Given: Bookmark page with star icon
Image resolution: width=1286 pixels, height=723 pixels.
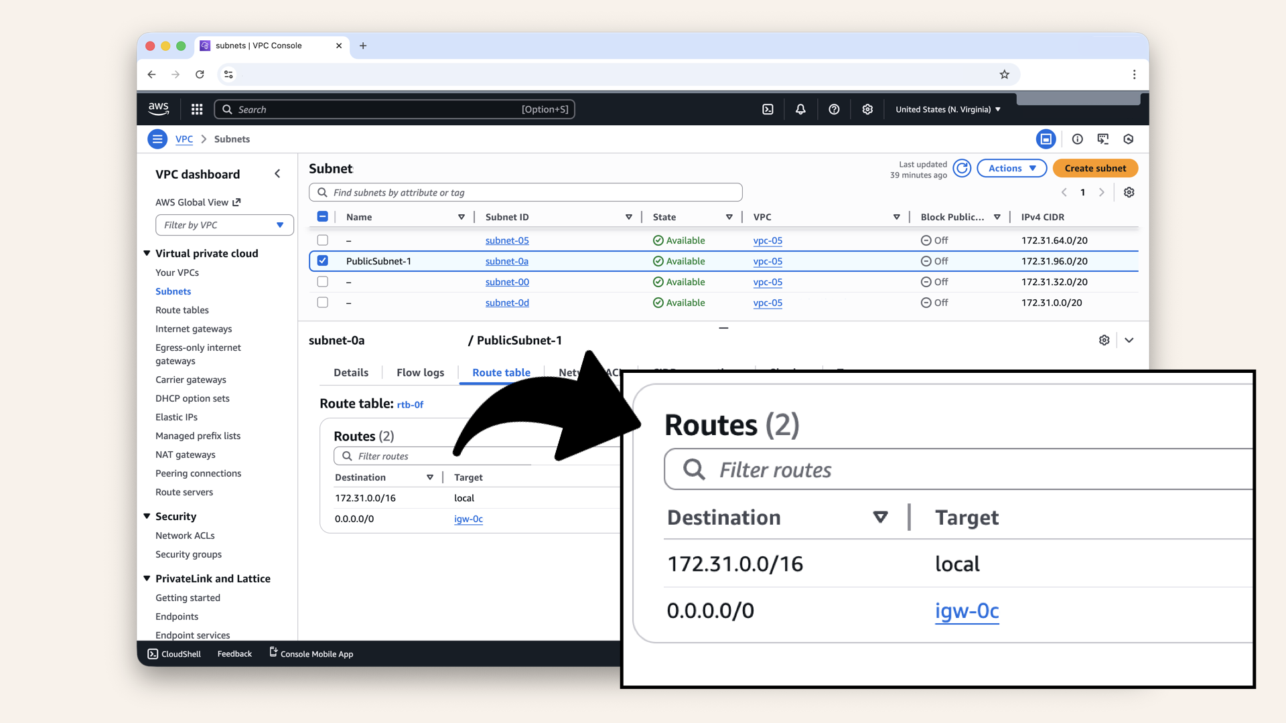Looking at the screenshot, I should pos(1004,74).
